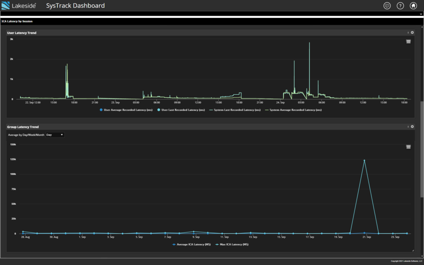Click the '150k' y-axis label
Image resolution: width=424 pixels, height=265 pixels.
click(13, 145)
